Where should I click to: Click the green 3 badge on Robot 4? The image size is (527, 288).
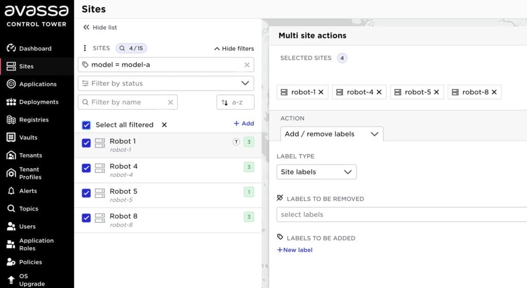tap(249, 167)
